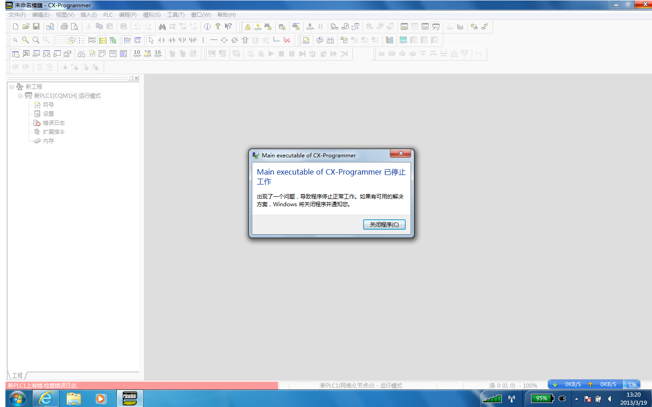The width and height of the screenshot is (652, 407).
Task: Toggle work online yellow warning icon
Action: 248,27
